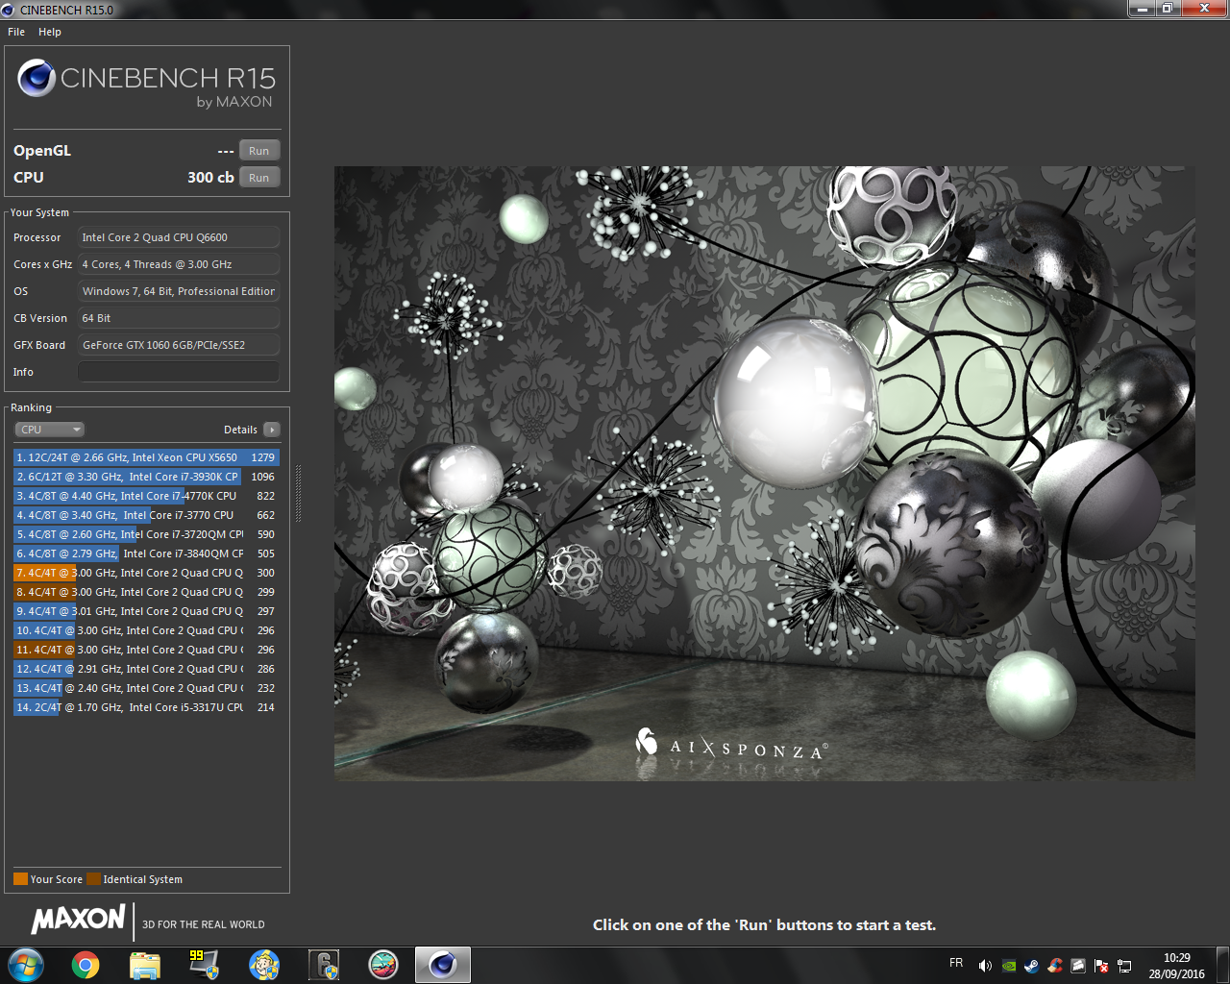Select rank 13 row at 2.40 GHz
Viewport: 1230px width, 984px height.
(x=146, y=688)
